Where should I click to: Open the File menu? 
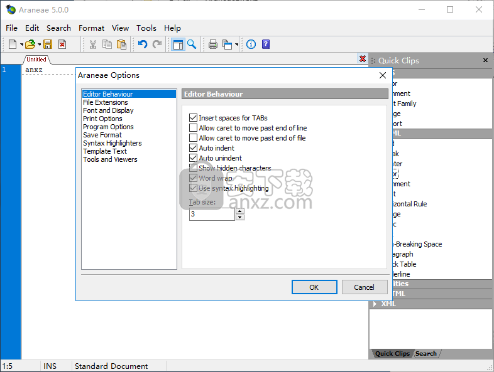pyautogui.click(x=12, y=28)
